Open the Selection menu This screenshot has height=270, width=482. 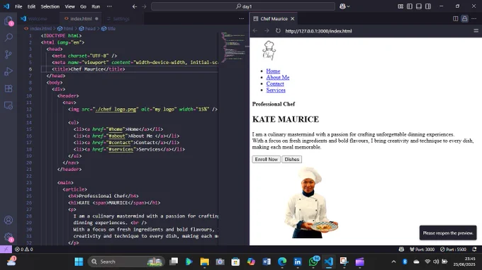50,6
